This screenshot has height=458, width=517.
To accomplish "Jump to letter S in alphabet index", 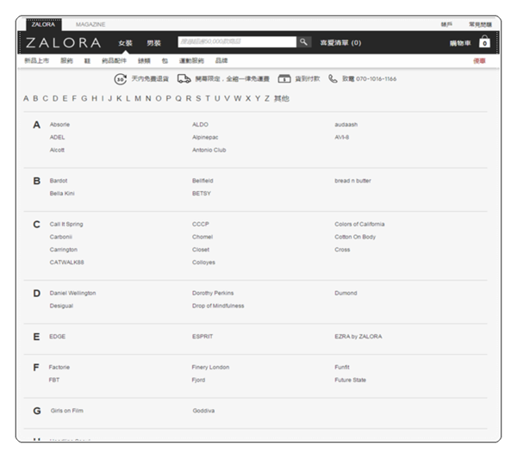I will click(198, 98).
